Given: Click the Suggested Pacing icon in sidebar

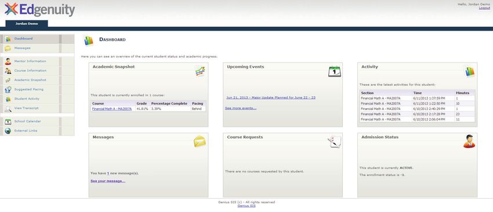Looking at the screenshot, I should coord(8,90).
